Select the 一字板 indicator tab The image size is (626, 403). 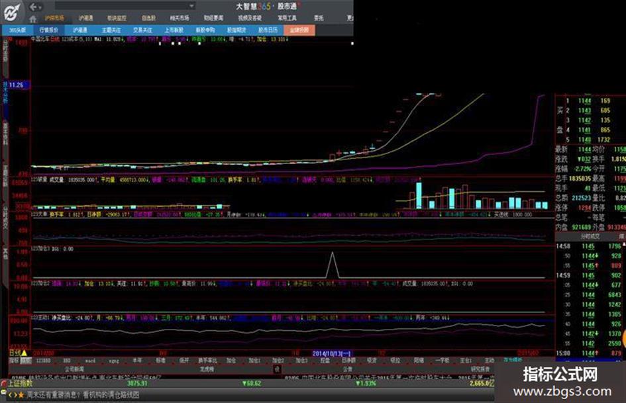(442, 360)
